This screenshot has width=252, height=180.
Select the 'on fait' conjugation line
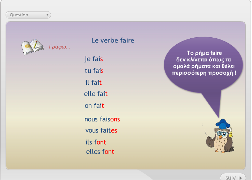click(x=94, y=106)
